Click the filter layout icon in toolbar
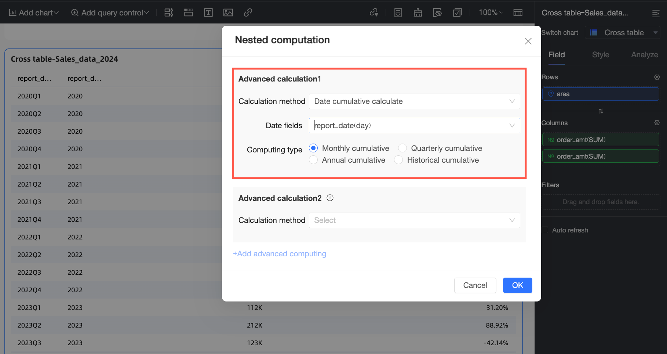Viewport: 667px width, 354px height. 169,12
